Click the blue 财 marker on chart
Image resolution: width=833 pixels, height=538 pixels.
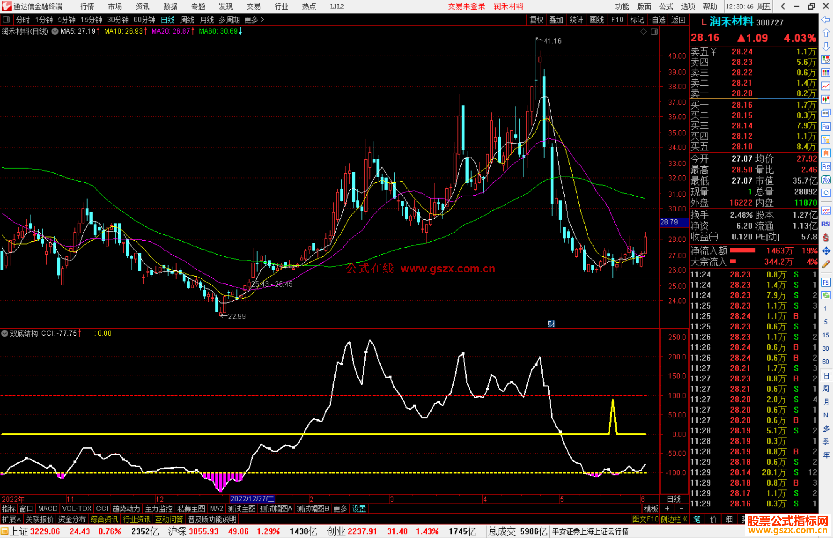pyautogui.click(x=551, y=324)
